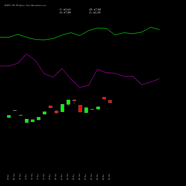
Task: Click the purple line's highest peak
Action: (26, 54)
